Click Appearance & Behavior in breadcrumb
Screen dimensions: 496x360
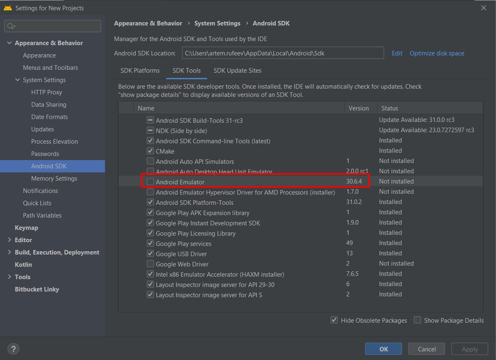pos(148,23)
